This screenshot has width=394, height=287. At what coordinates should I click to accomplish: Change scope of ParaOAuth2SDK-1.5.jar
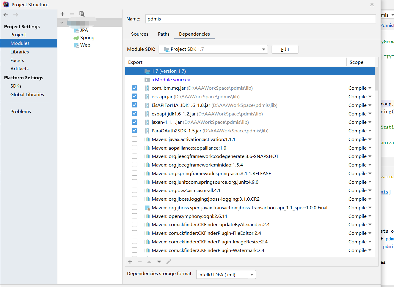(360, 131)
